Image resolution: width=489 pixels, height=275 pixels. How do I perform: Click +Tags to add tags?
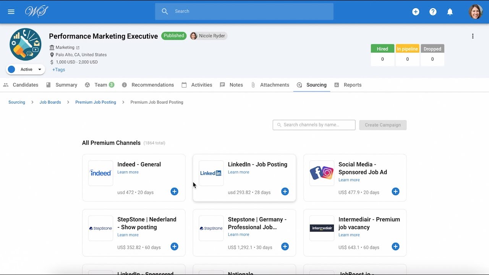(x=58, y=70)
